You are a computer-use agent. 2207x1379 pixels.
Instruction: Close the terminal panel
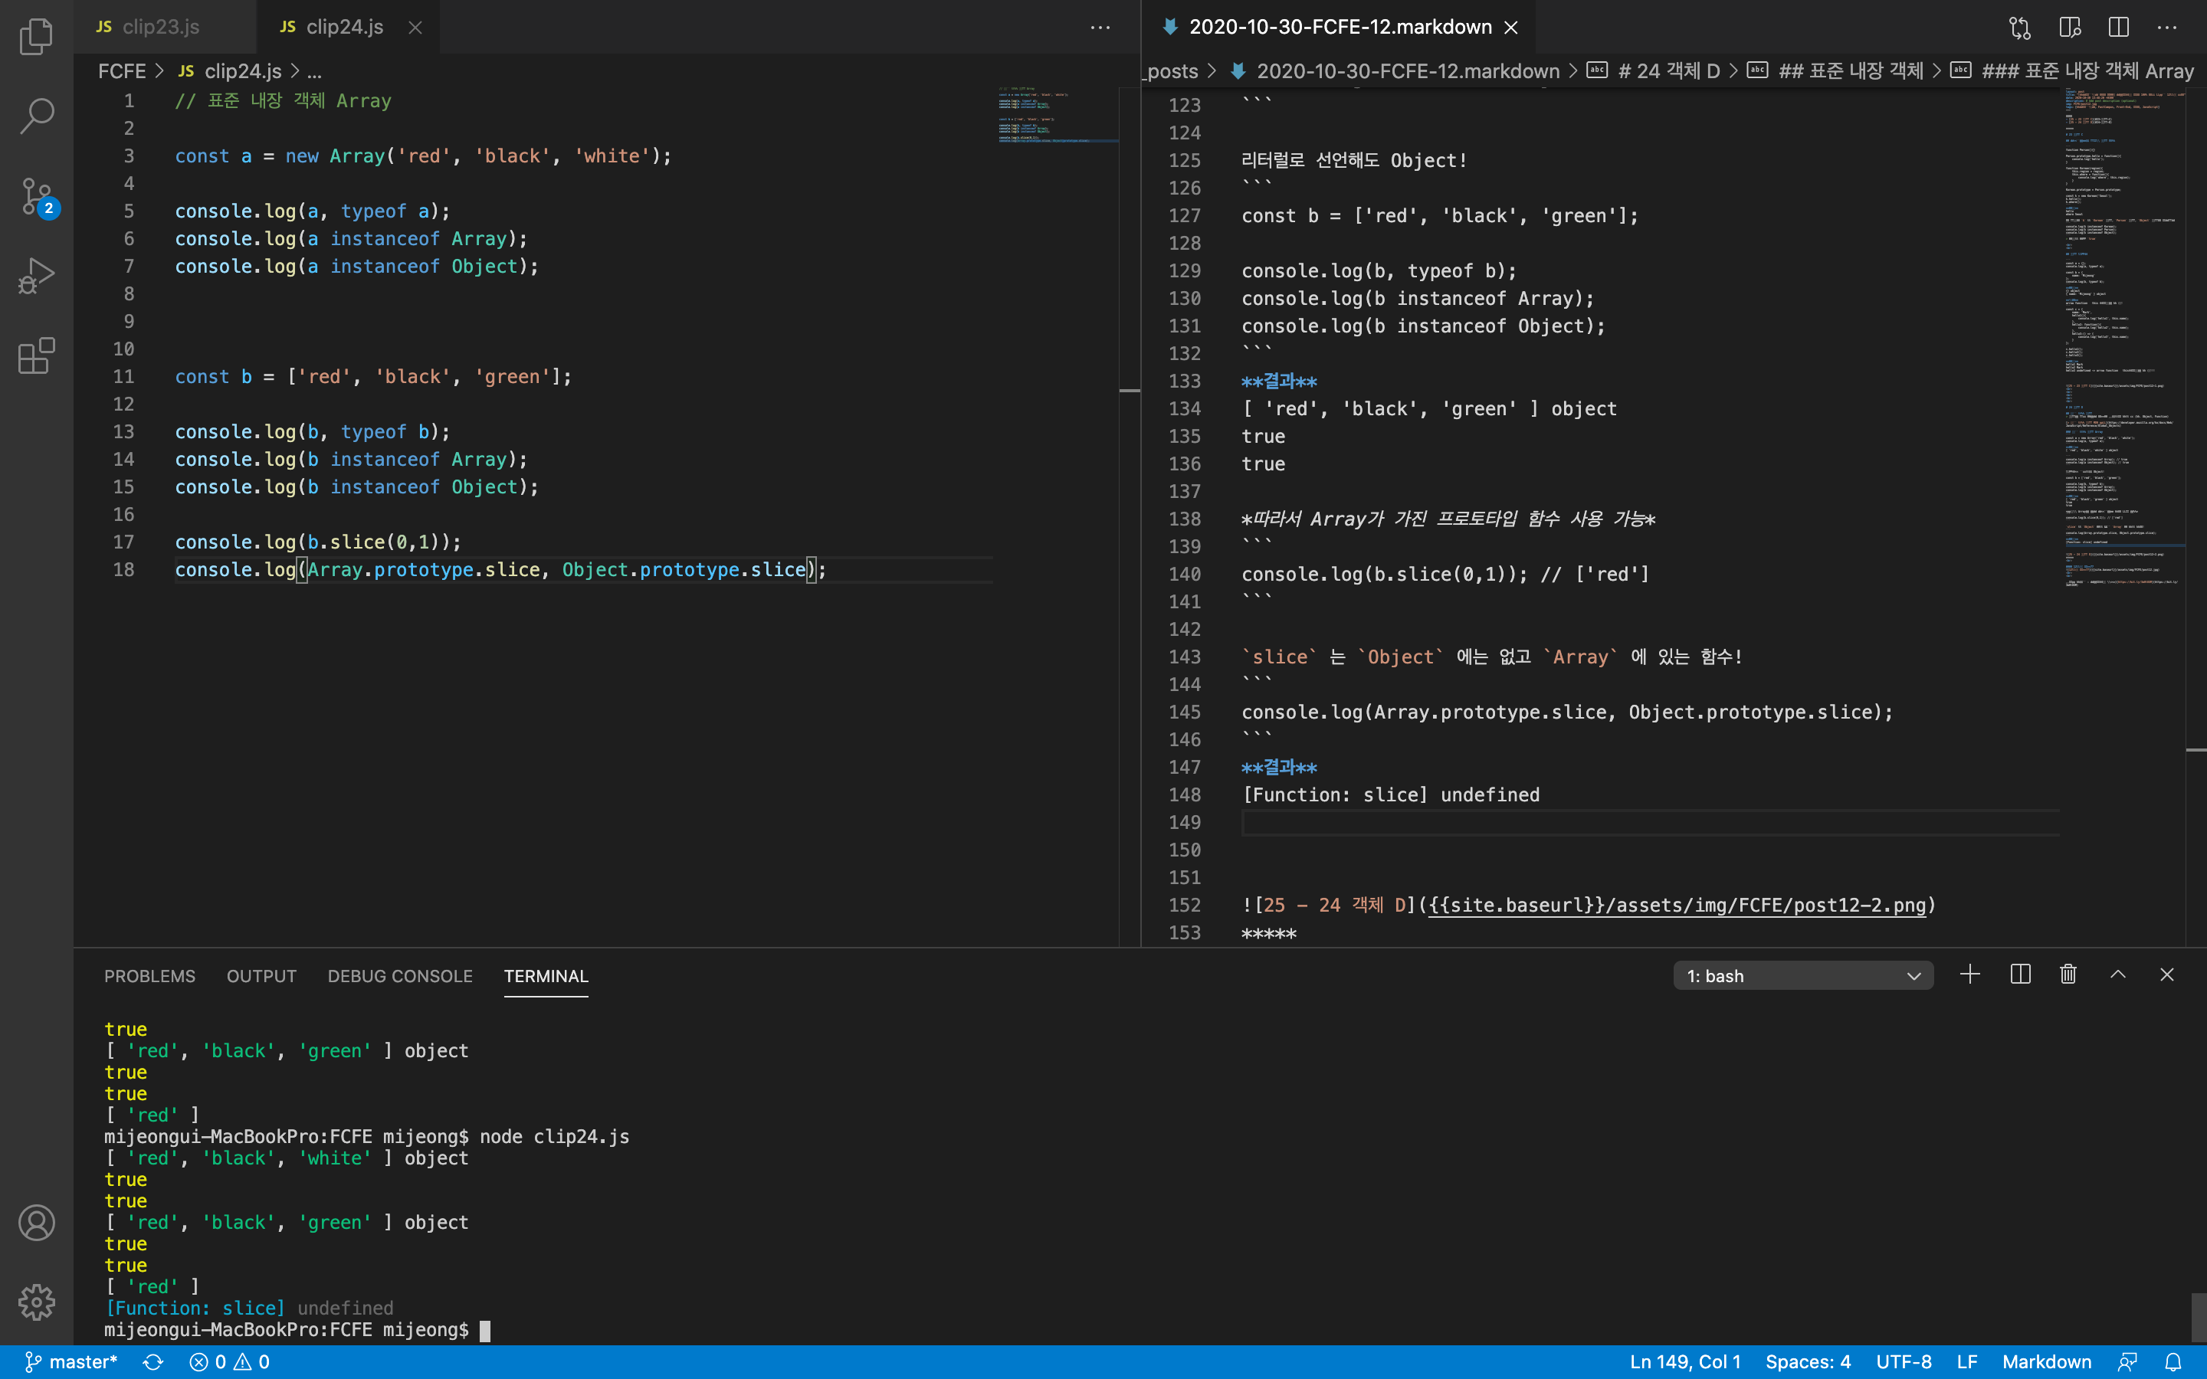tap(2167, 975)
